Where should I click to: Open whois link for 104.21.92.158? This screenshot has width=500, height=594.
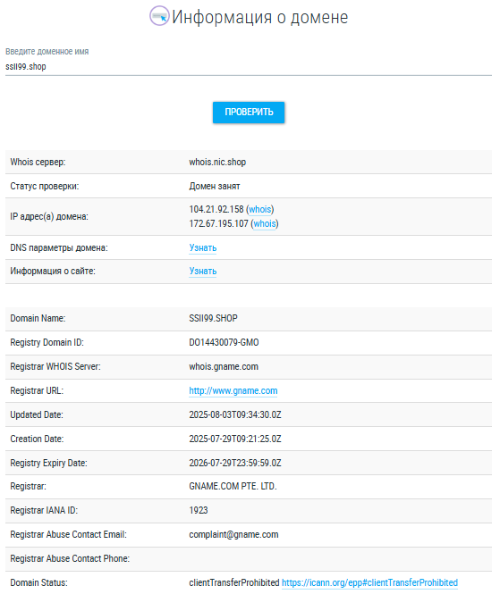click(x=260, y=210)
